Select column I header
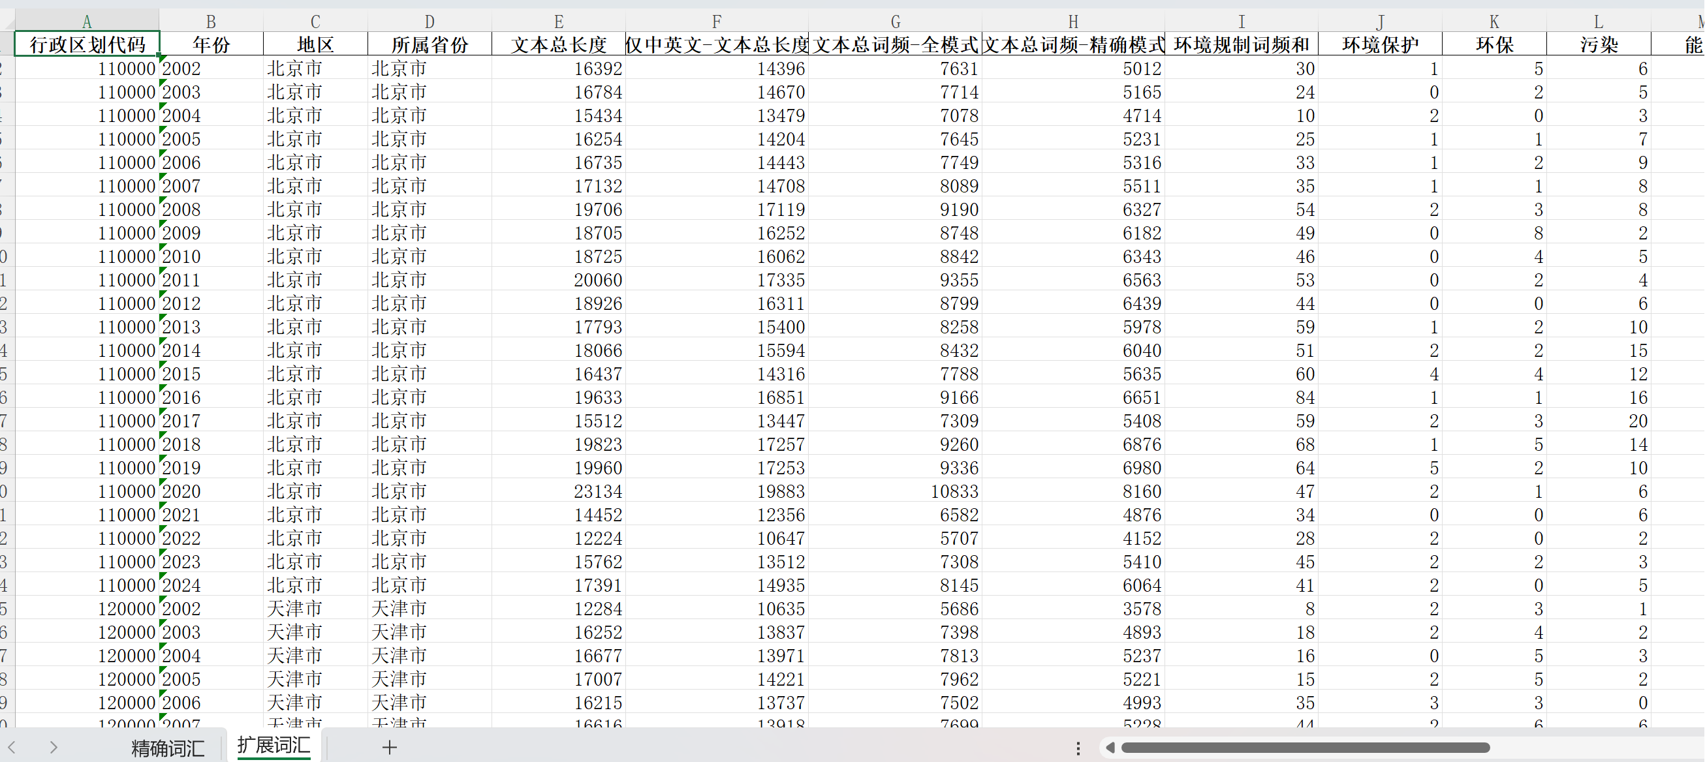 point(1241,21)
